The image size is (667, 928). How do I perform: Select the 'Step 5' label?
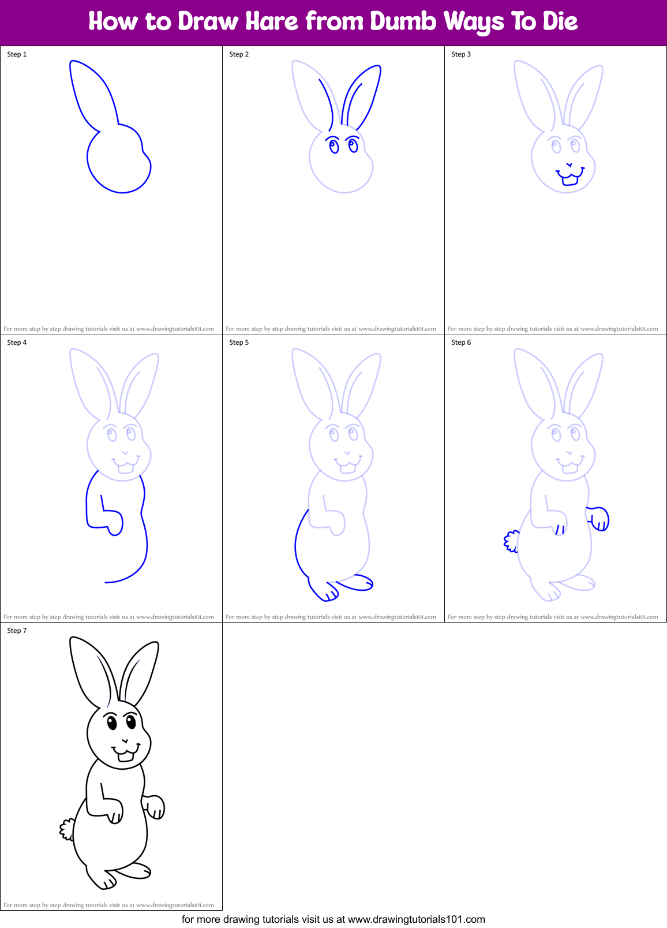(x=239, y=342)
